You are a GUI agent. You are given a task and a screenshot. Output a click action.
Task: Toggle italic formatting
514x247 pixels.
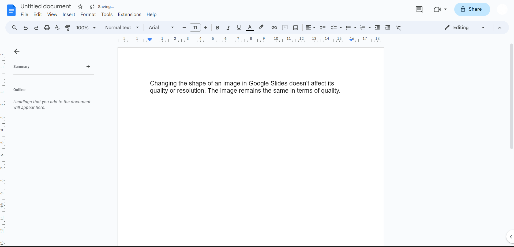coord(228,28)
